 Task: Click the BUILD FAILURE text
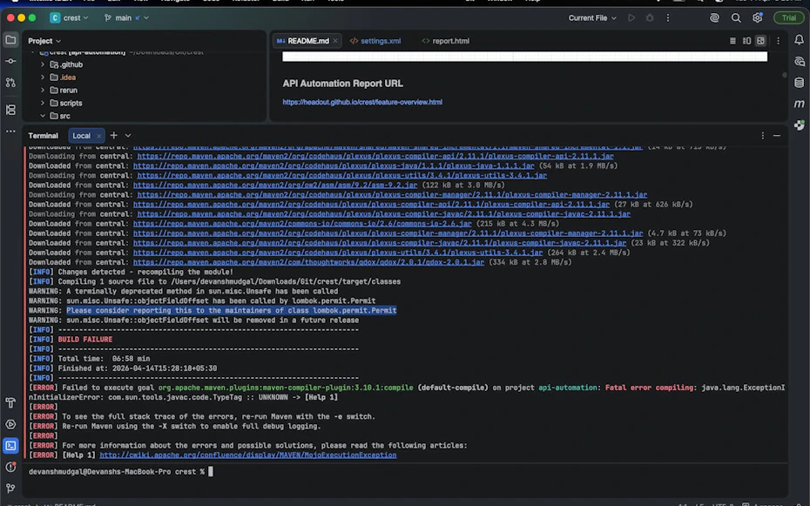85,340
